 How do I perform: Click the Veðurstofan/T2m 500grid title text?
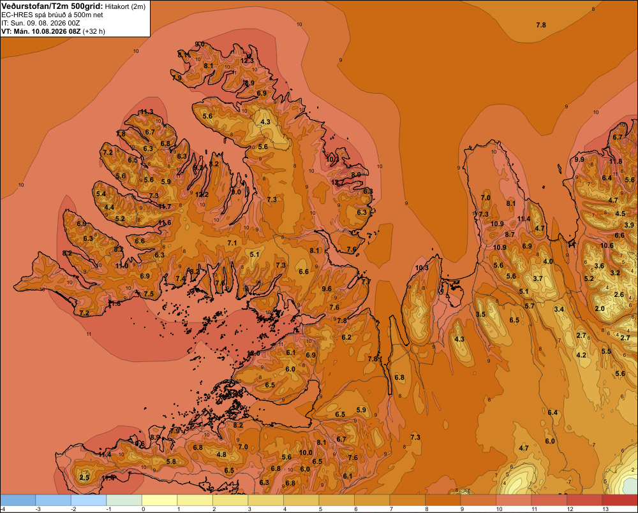pyautogui.click(x=52, y=6)
